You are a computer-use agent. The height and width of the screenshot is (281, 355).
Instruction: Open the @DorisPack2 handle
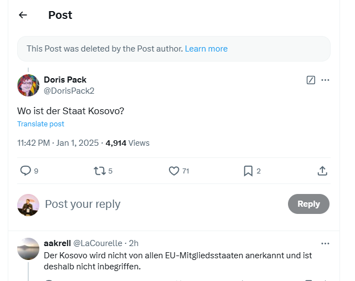point(69,90)
